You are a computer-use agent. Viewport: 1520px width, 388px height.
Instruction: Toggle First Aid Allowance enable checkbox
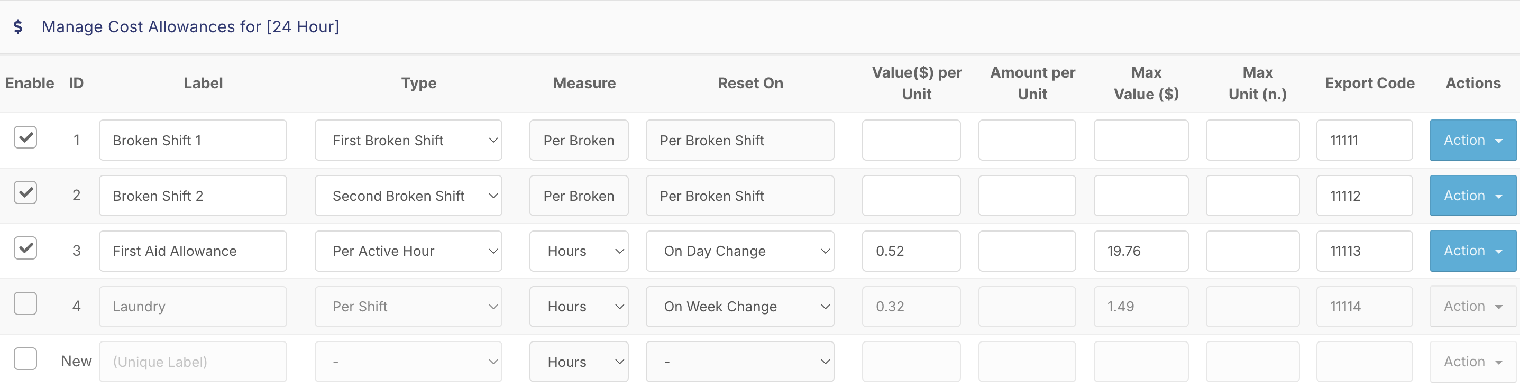click(x=25, y=248)
